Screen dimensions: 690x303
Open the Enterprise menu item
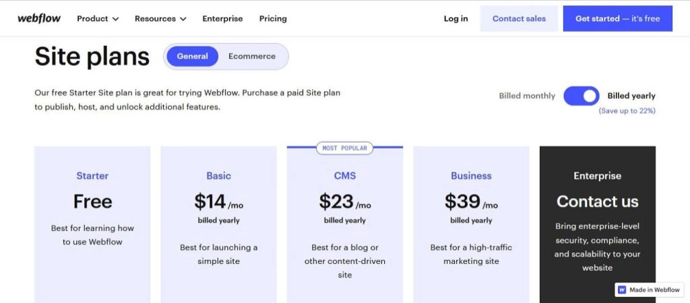click(x=222, y=18)
